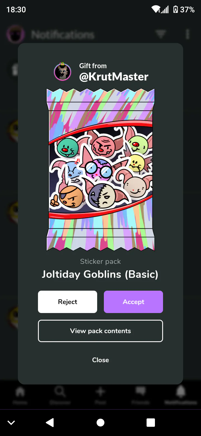This screenshot has height=436, width=201.
Task: Open View pack contents
Action: click(x=100, y=331)
